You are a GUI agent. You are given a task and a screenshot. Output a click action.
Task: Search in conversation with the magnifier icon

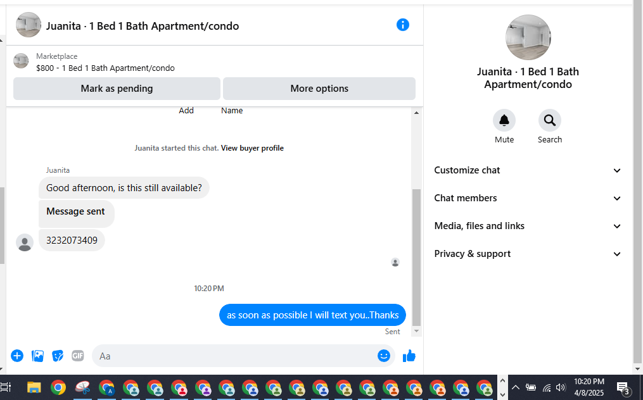click(x=549, y=120)
